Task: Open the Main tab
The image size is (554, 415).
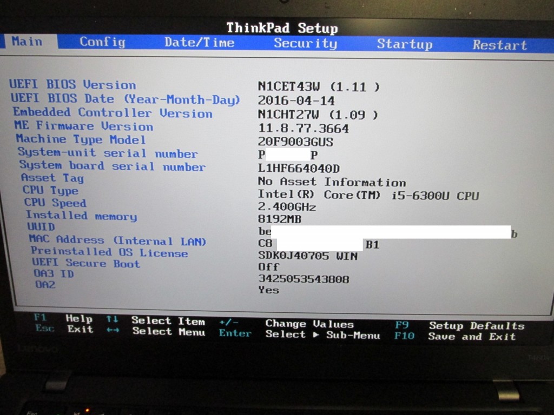Action: tap(27, 42)
